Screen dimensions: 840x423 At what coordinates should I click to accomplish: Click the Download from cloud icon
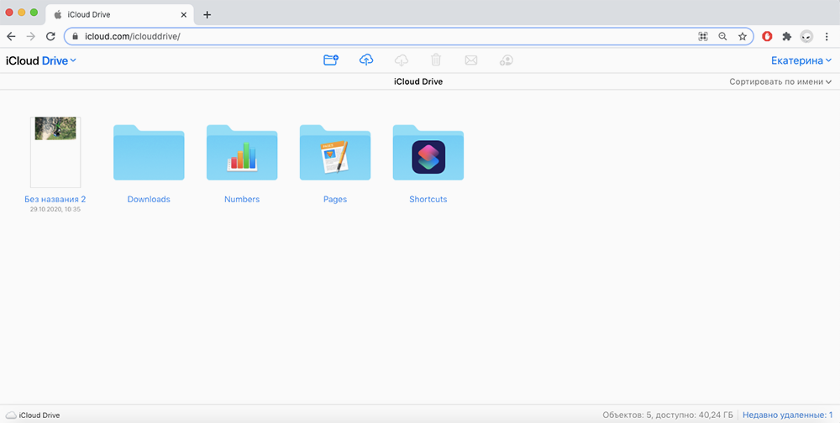402,60
